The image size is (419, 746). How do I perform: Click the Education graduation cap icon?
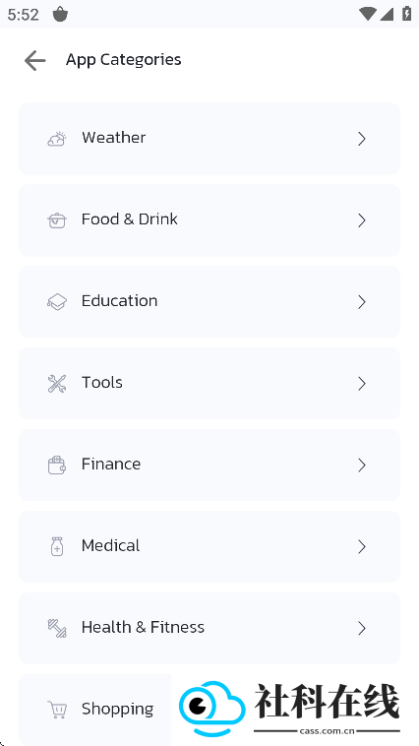(x=57, y=301)
